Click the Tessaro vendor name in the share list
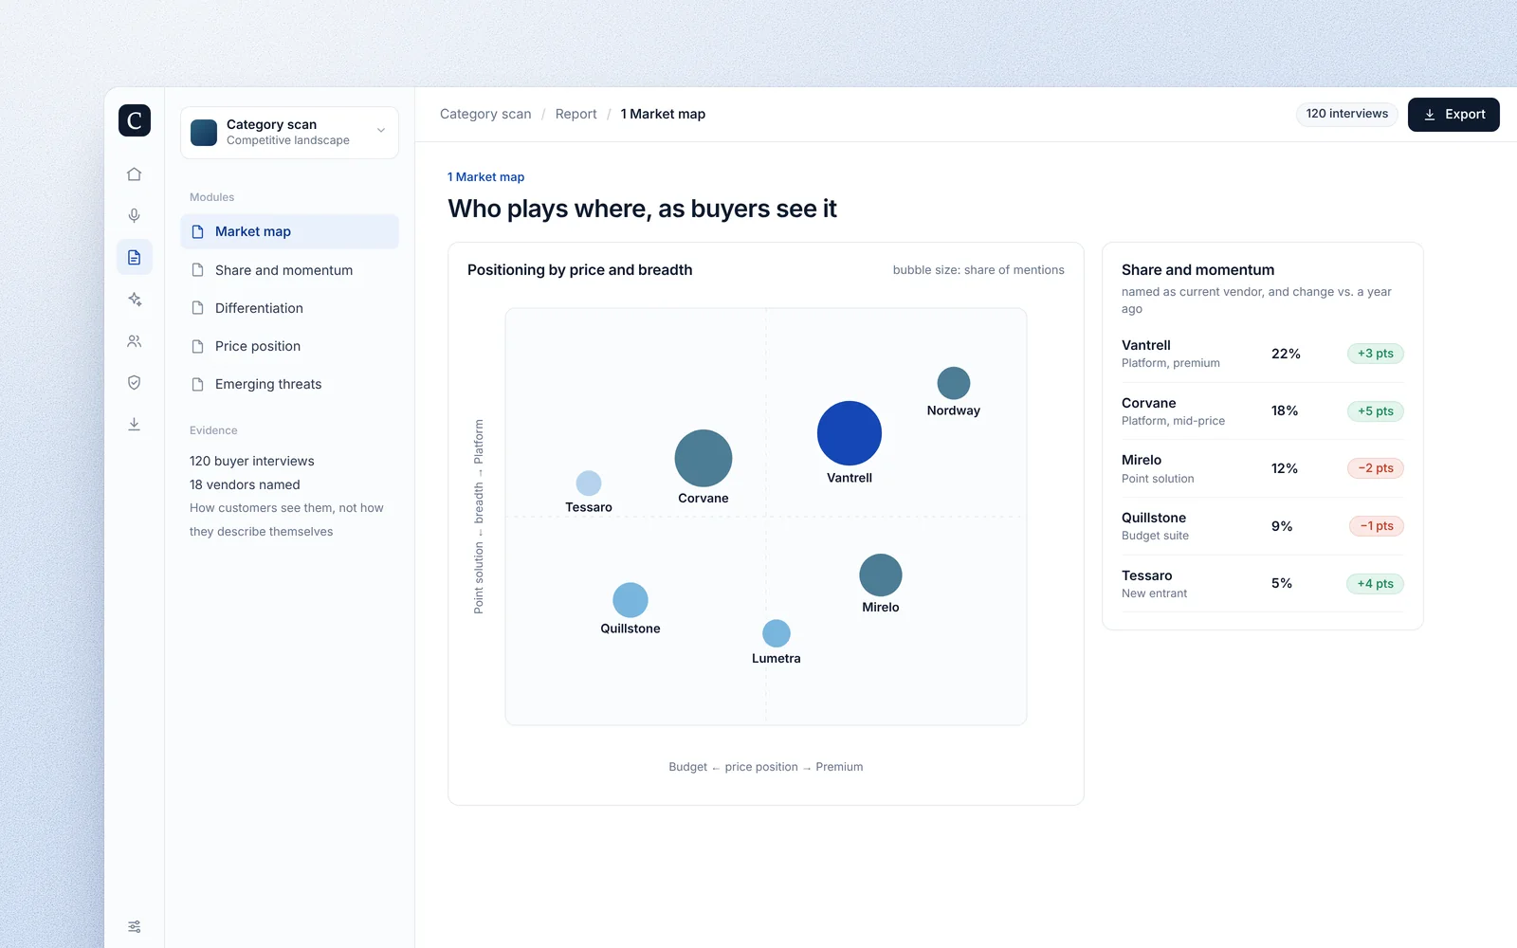 (1146, 575)
